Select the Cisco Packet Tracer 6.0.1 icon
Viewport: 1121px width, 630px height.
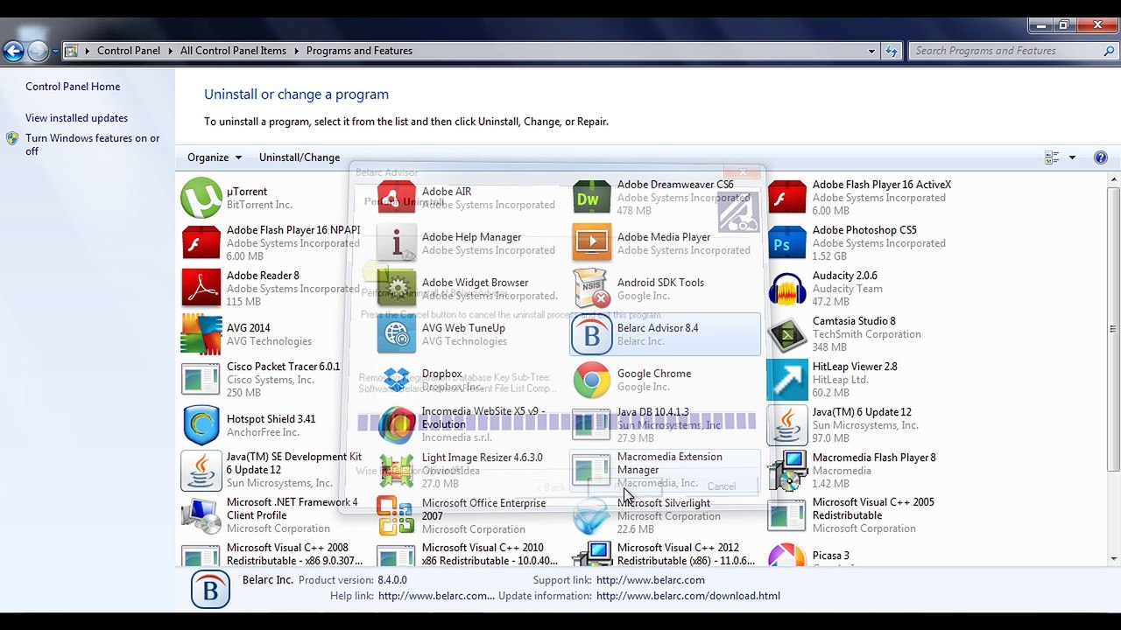tap(201, 380)
